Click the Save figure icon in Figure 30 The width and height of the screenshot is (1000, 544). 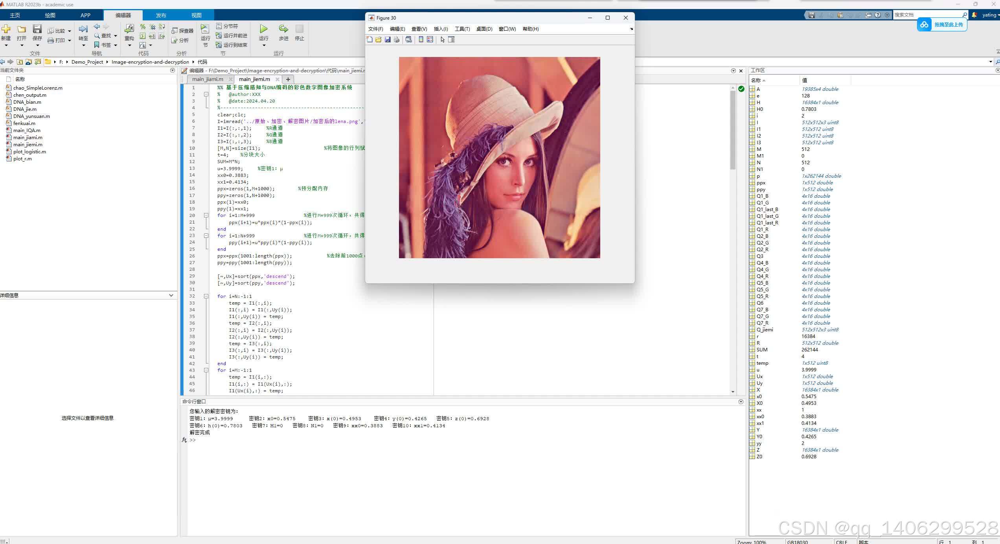pos(388,40)
